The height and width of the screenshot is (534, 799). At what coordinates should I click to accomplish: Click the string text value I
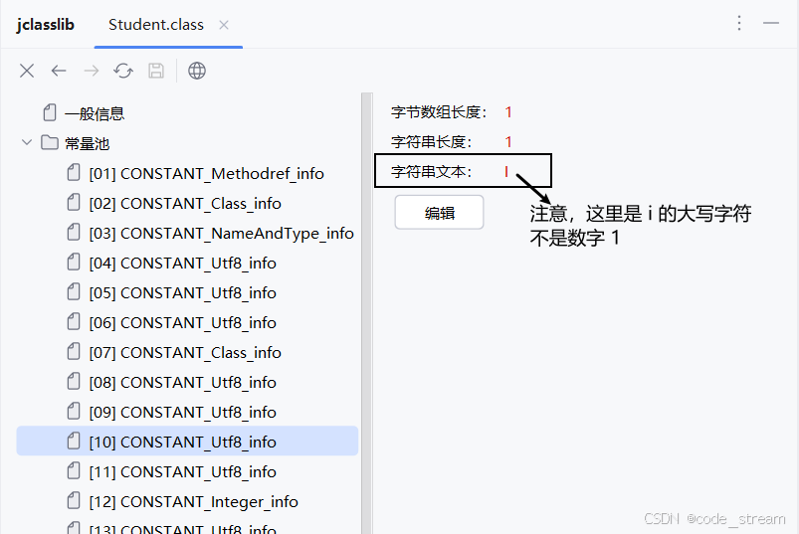(x=506, y=172)
